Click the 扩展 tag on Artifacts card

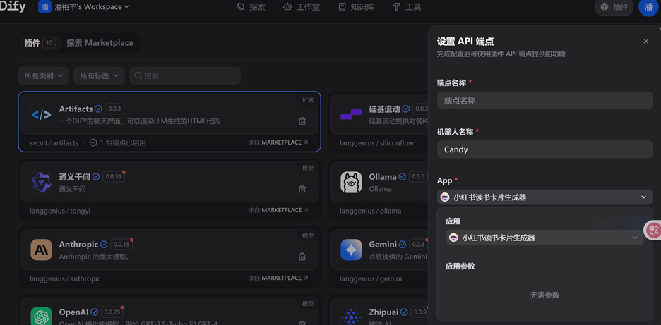[x=308, y=100]
